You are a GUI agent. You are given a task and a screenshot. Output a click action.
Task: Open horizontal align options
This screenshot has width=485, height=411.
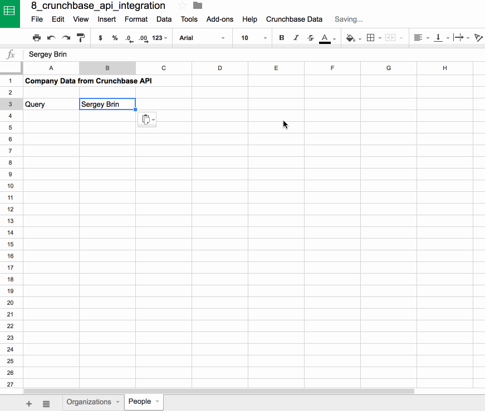pos(418,38)
